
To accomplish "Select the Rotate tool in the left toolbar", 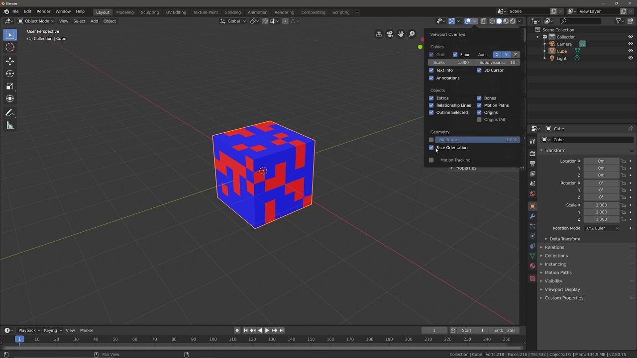I will (10, 73).
